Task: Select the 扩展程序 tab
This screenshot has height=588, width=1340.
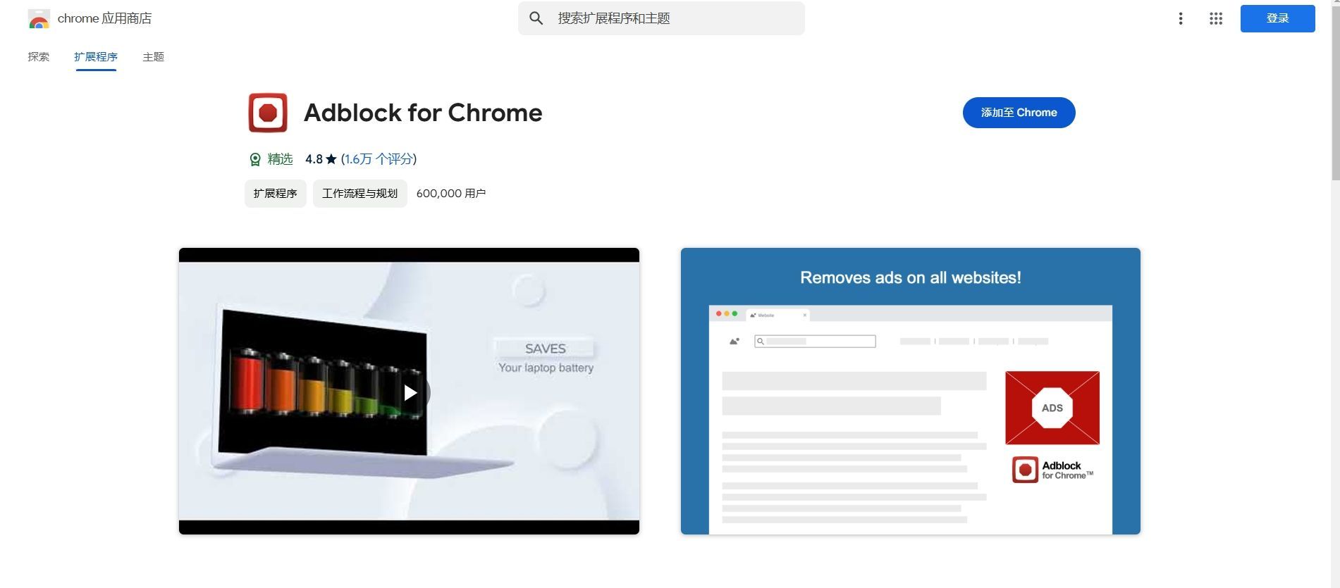Action: coord(96,57)
